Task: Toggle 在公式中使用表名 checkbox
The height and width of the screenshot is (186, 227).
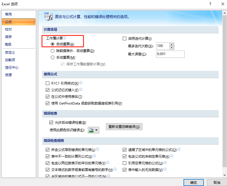Action: tap(47, 96)
